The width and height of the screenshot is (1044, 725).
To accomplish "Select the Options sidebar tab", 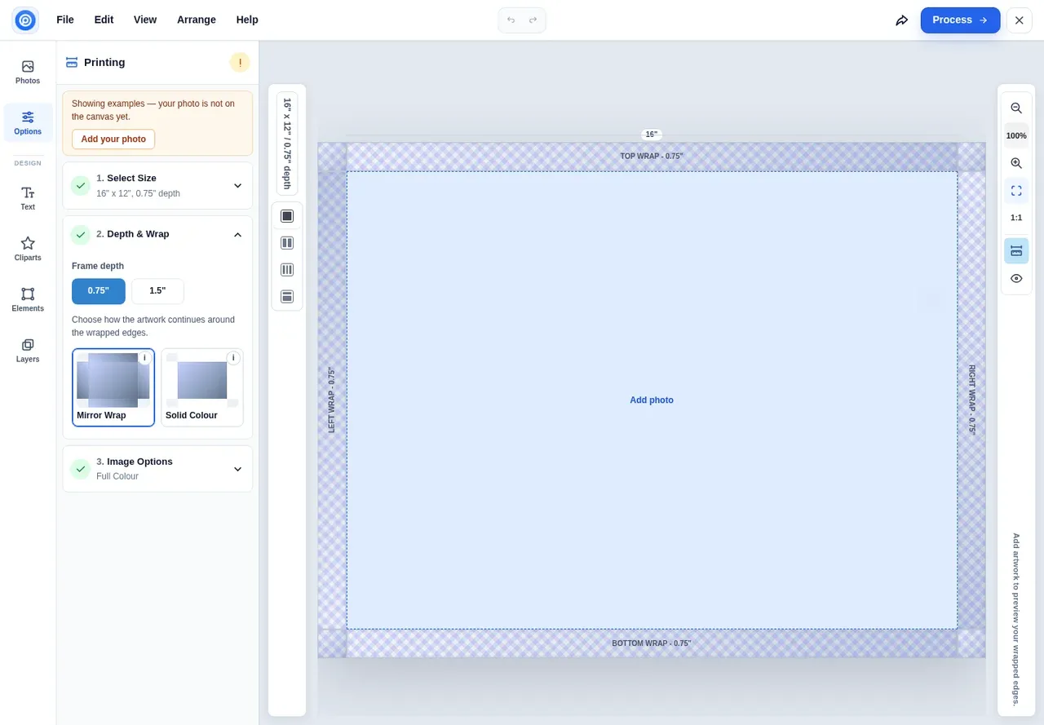I will (x=28, y=122).
